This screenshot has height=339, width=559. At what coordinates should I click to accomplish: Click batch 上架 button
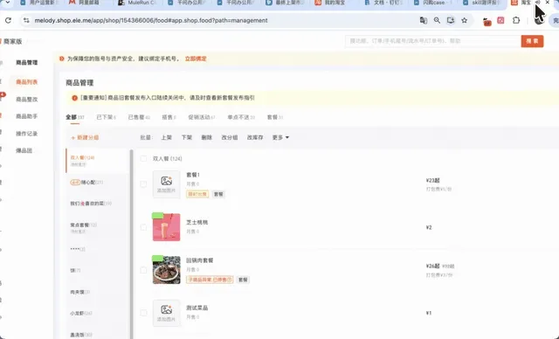[x=167, y=137]
